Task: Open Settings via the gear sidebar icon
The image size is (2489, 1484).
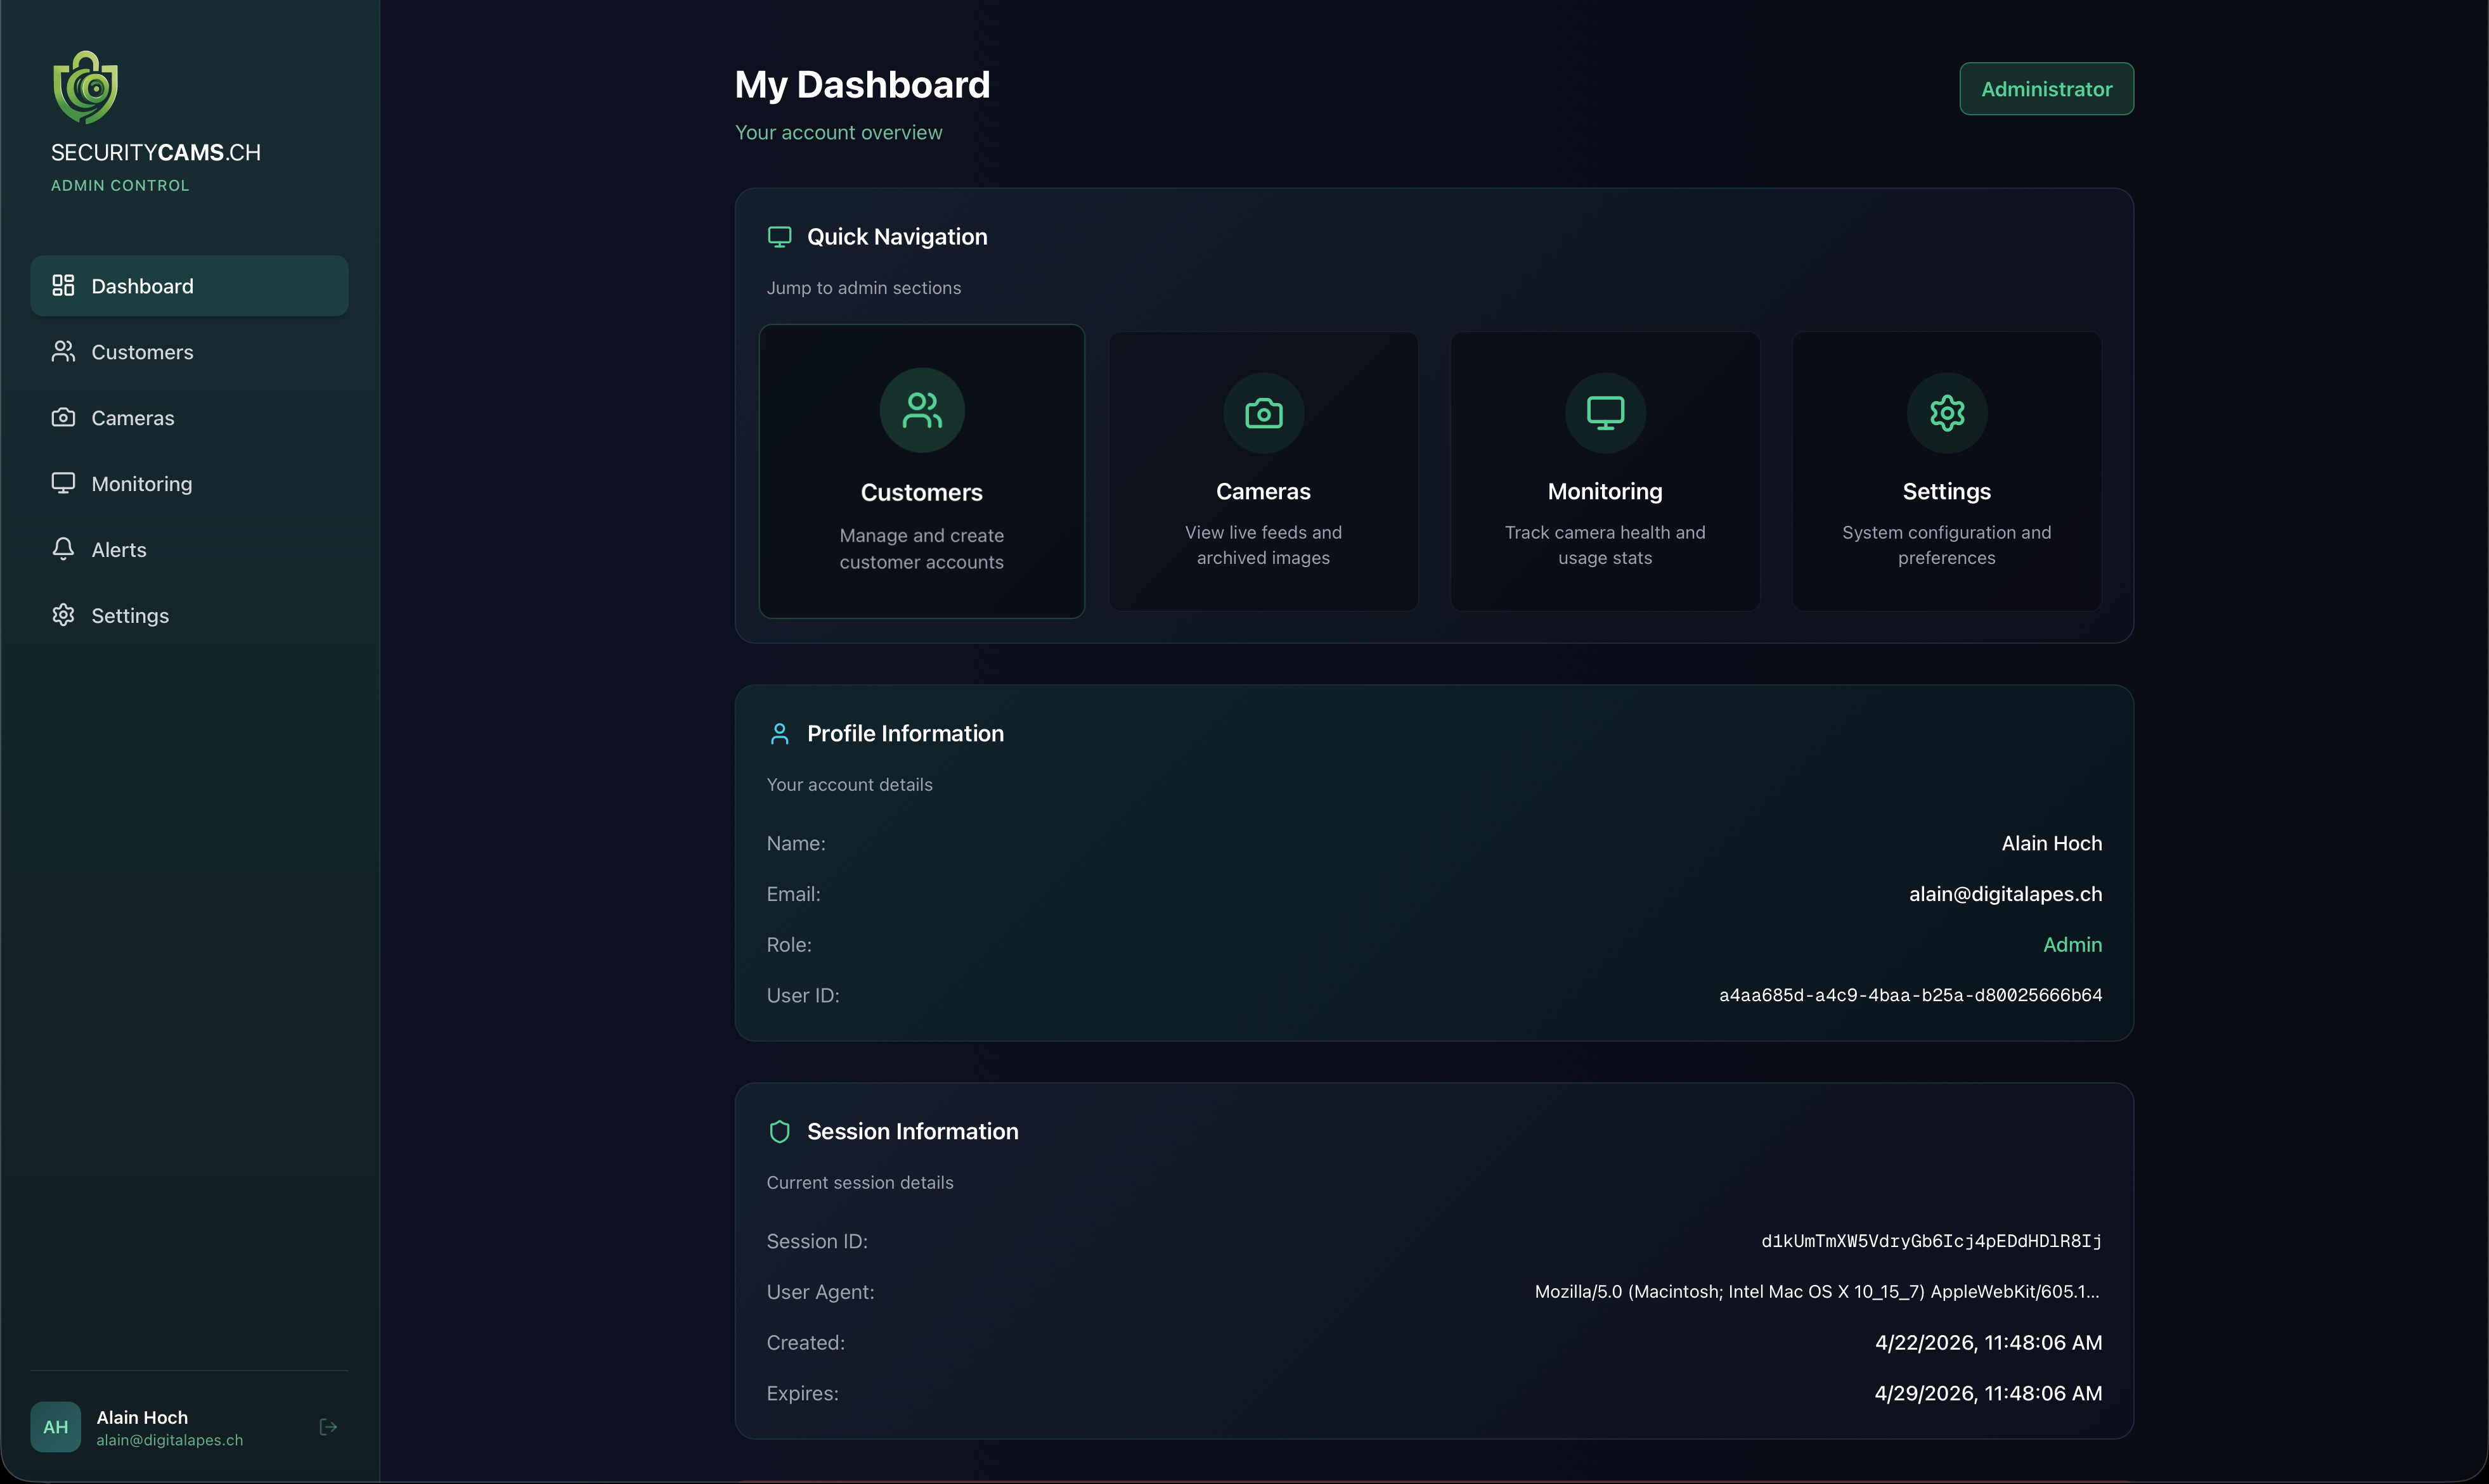Action: point(63,615)
